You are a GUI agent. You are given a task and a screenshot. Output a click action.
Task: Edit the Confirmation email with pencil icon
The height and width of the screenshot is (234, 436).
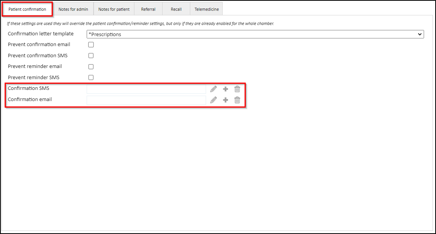click(x=214, y=100)
